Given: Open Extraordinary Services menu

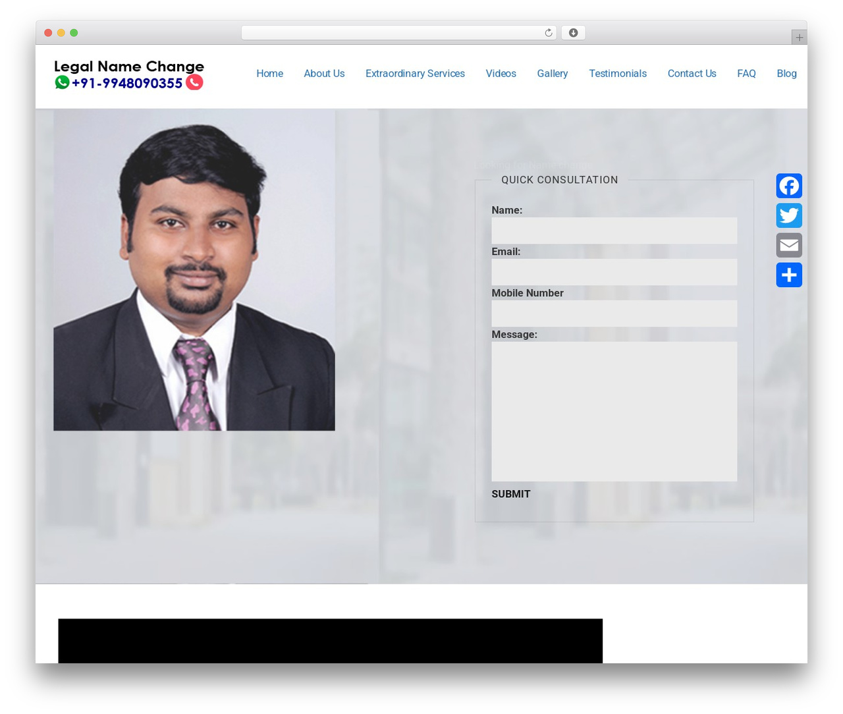Looking at the screenshot, I should (415, 74).
